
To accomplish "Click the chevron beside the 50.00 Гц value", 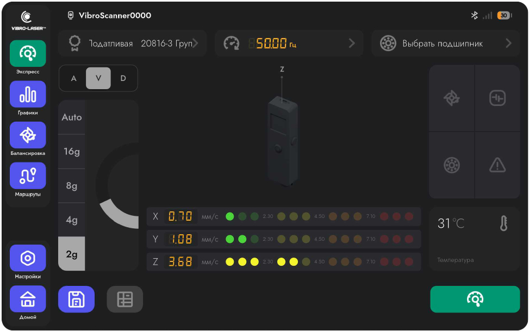I will pyautogui.click(x=352, y=43).
